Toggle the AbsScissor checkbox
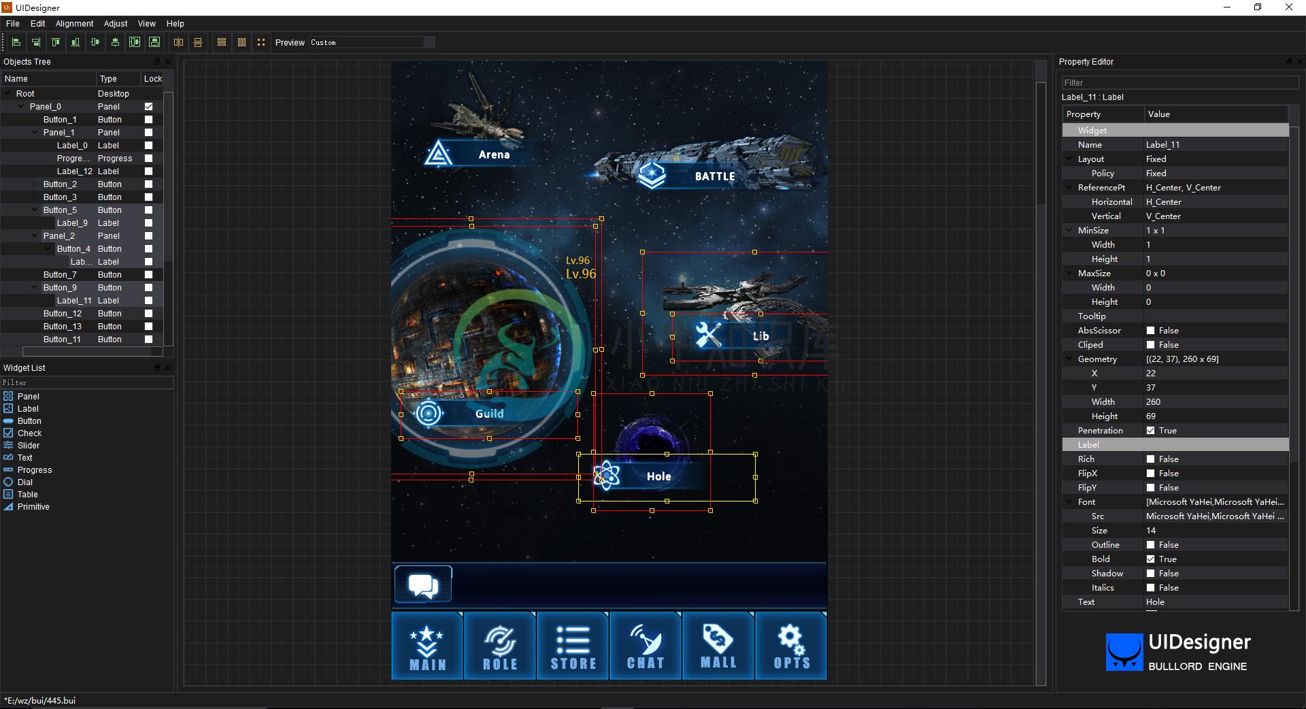Screen dimensions: 1306x709 (1151, 330)
